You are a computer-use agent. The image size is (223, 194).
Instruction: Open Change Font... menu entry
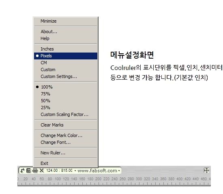(x=66, y=142)
